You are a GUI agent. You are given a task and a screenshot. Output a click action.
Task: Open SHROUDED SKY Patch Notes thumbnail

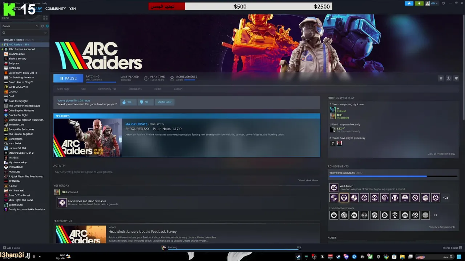[88, 138]
